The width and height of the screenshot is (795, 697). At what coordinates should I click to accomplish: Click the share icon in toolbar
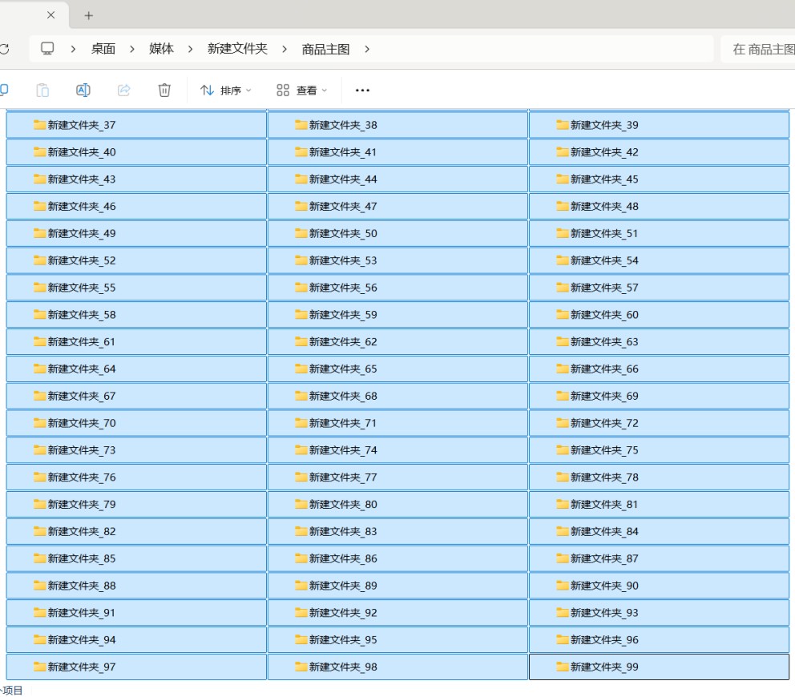coord(123,91)
